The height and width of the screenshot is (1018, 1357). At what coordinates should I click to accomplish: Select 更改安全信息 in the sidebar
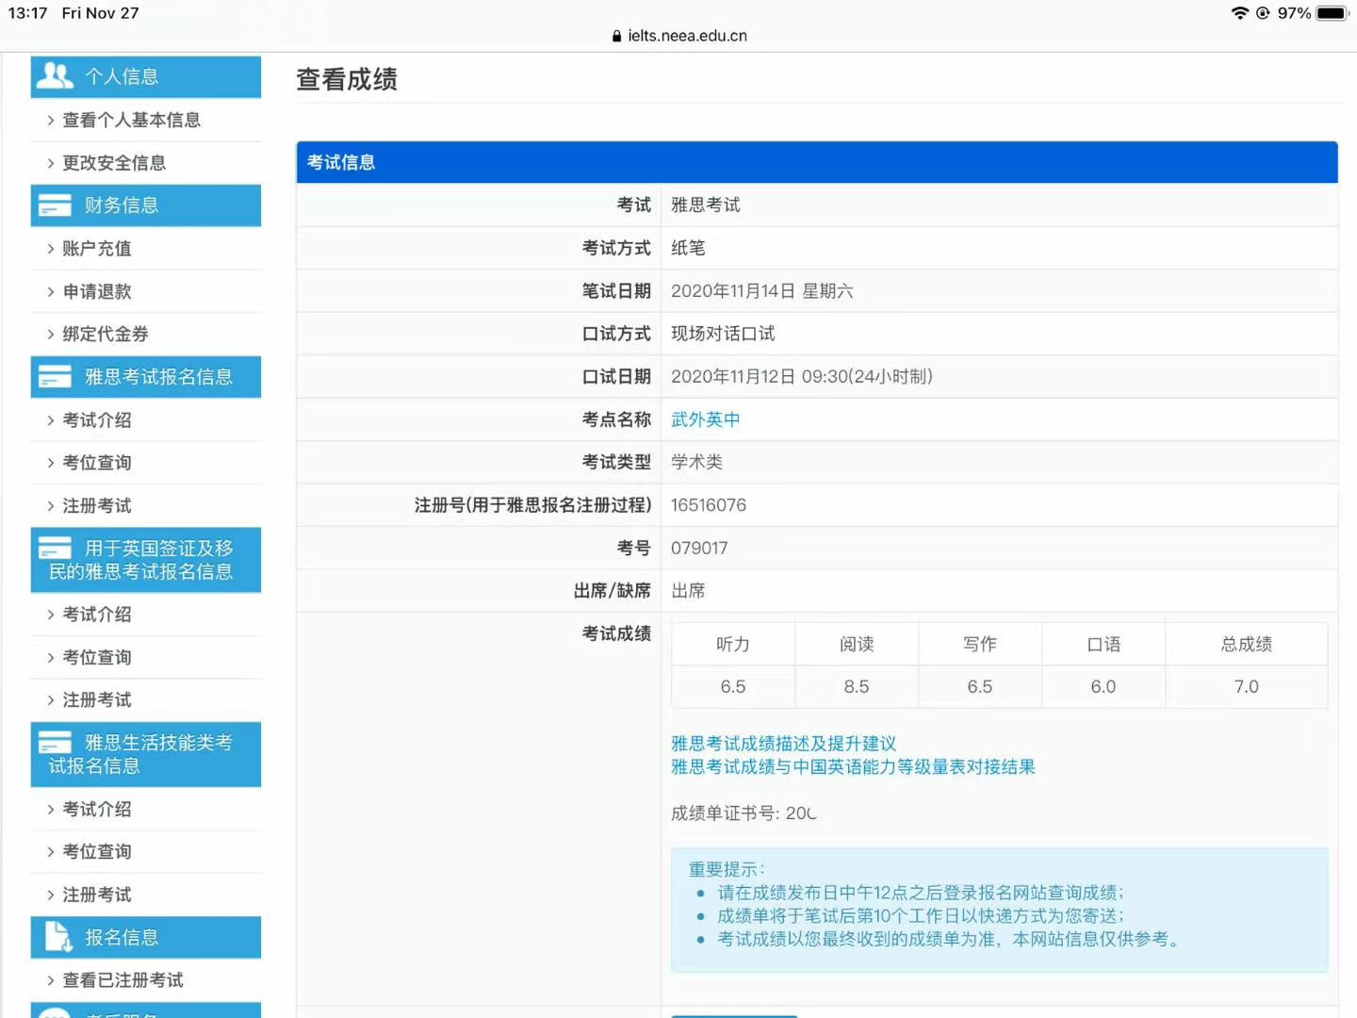(114, 162)
